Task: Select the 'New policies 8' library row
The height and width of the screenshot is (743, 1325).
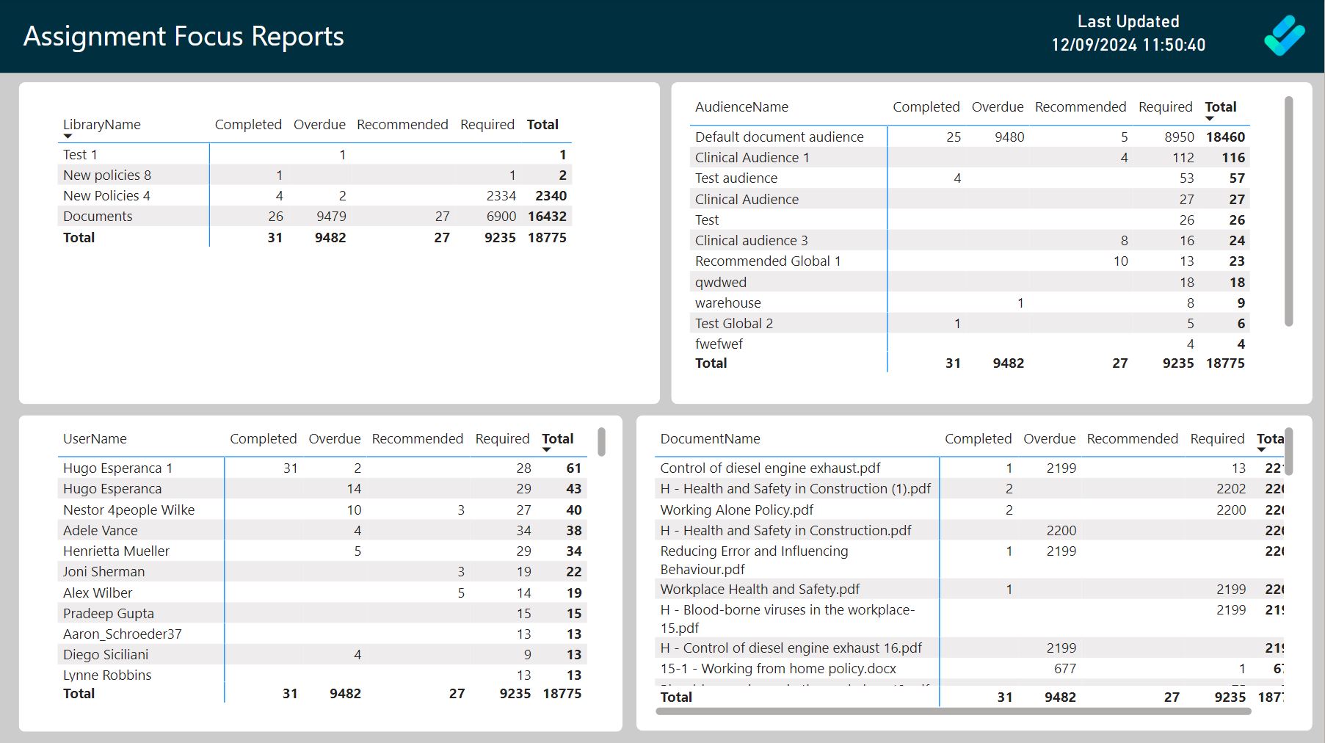Action: pos(314,175)
